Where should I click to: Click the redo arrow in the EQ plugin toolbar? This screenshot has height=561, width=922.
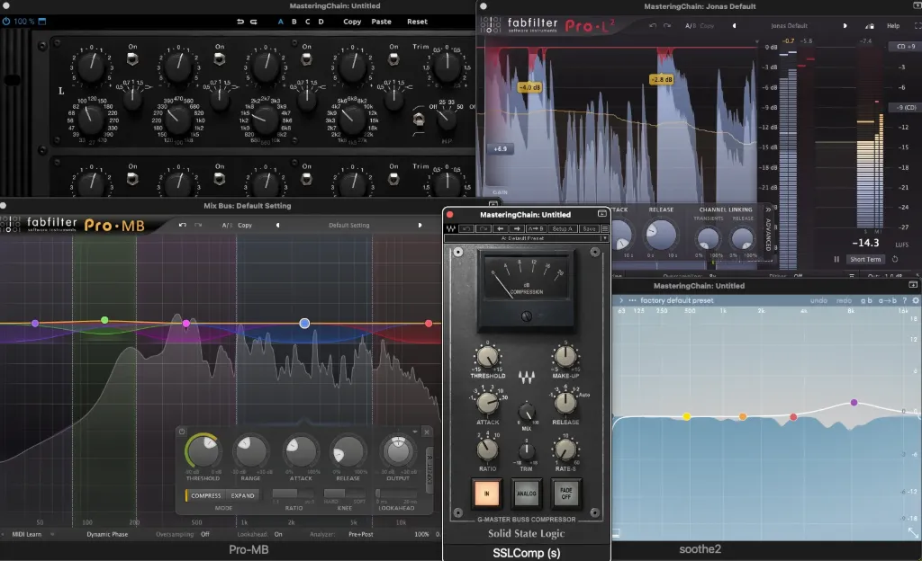pos(253,22)
